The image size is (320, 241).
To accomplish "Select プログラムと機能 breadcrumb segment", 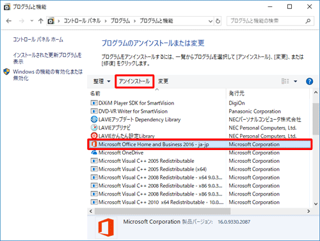I will (156, 21).
